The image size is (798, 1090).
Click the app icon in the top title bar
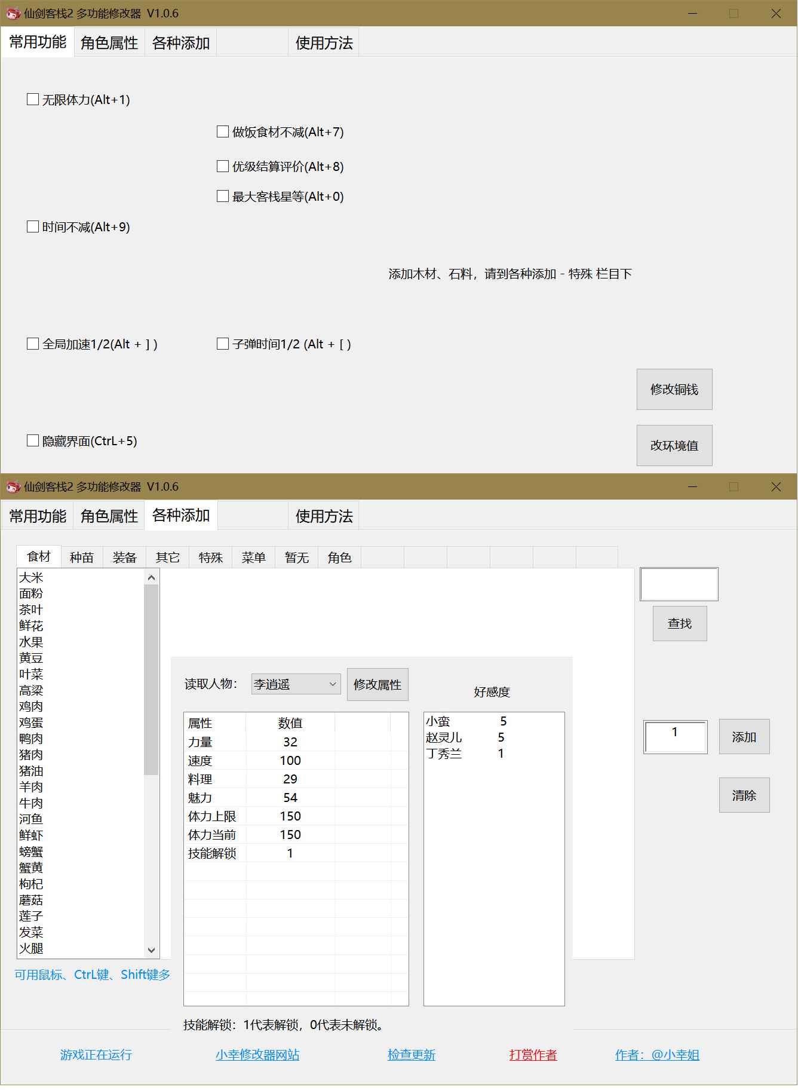(x=13, y=13)
